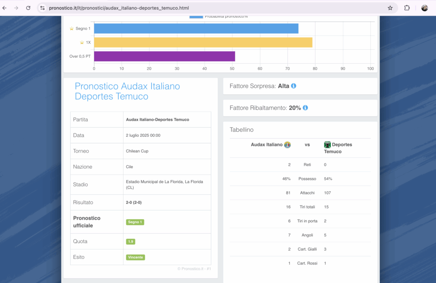The width and height of the screenshot is (436, 283).
Task: Click the Cart. Gialli stat label
Action: click(307, 249)
